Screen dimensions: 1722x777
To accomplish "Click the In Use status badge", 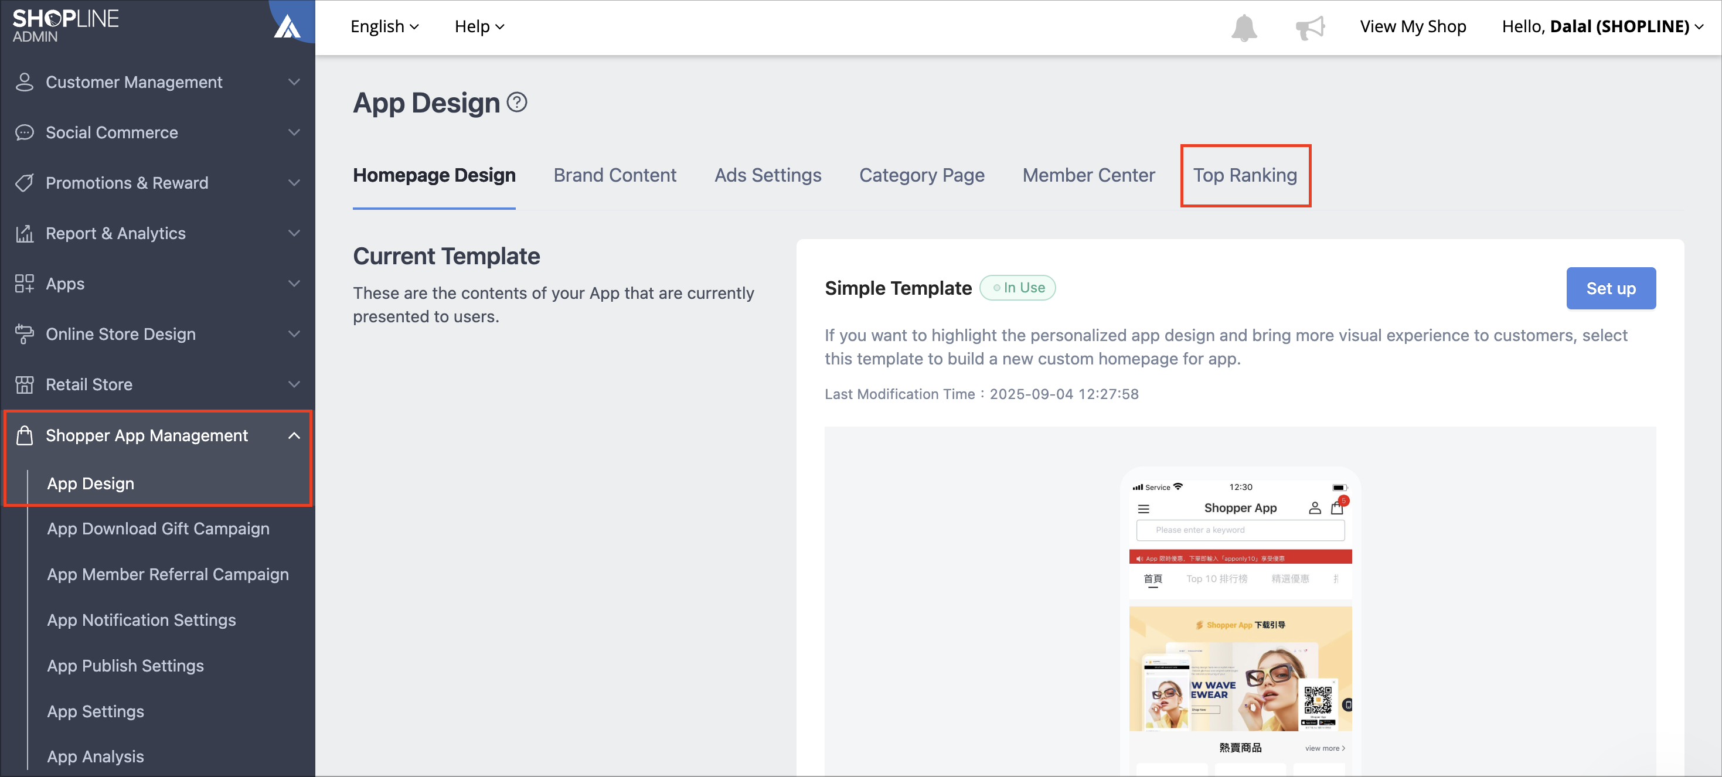I will (1017, 288).
